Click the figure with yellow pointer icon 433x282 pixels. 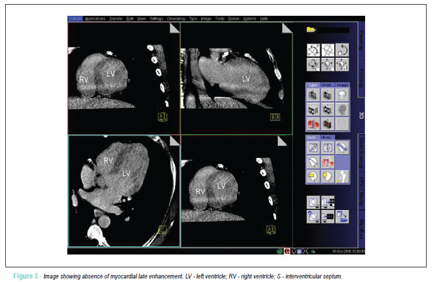click(x=342, y=176)
